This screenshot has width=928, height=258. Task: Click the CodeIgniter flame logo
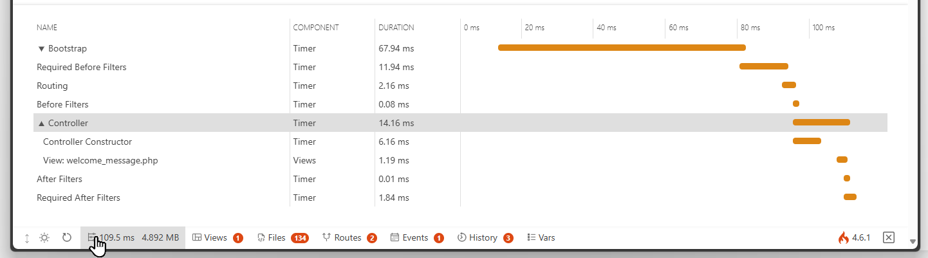[x=843, y=238]
